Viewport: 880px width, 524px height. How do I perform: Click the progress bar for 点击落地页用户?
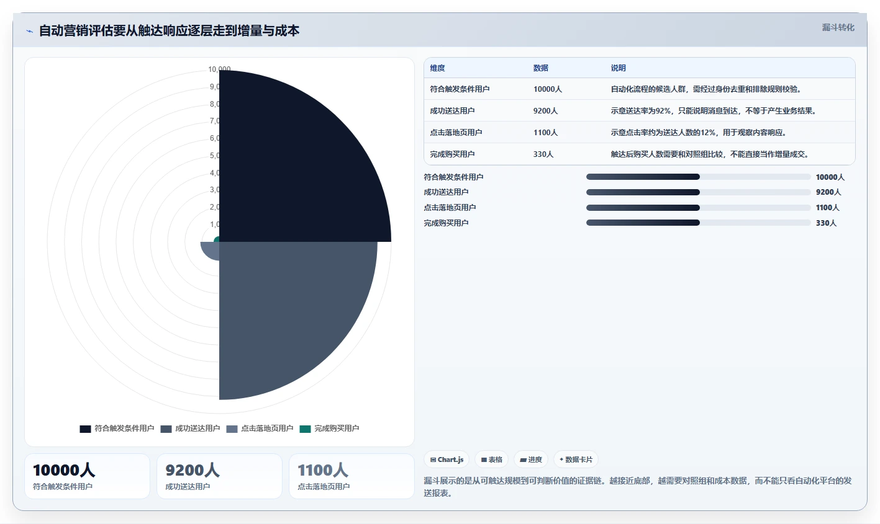point(699,208)
